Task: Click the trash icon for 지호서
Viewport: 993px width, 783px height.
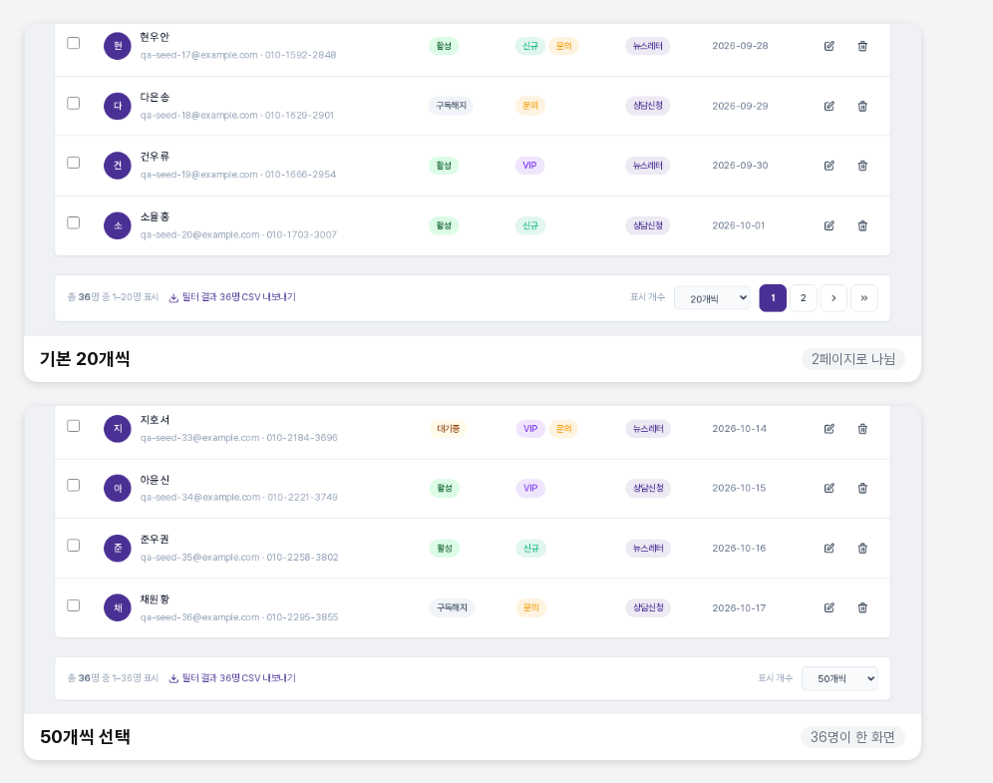Action: [x=862, y=429]
